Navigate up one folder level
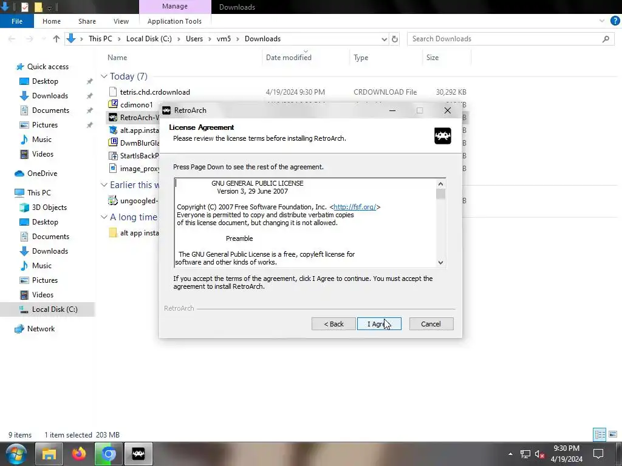Viewport: 622px width, 466px height. (56, 39)
